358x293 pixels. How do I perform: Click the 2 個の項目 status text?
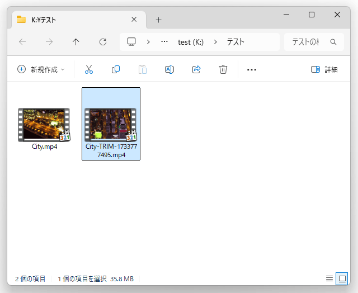pos(30,278)
